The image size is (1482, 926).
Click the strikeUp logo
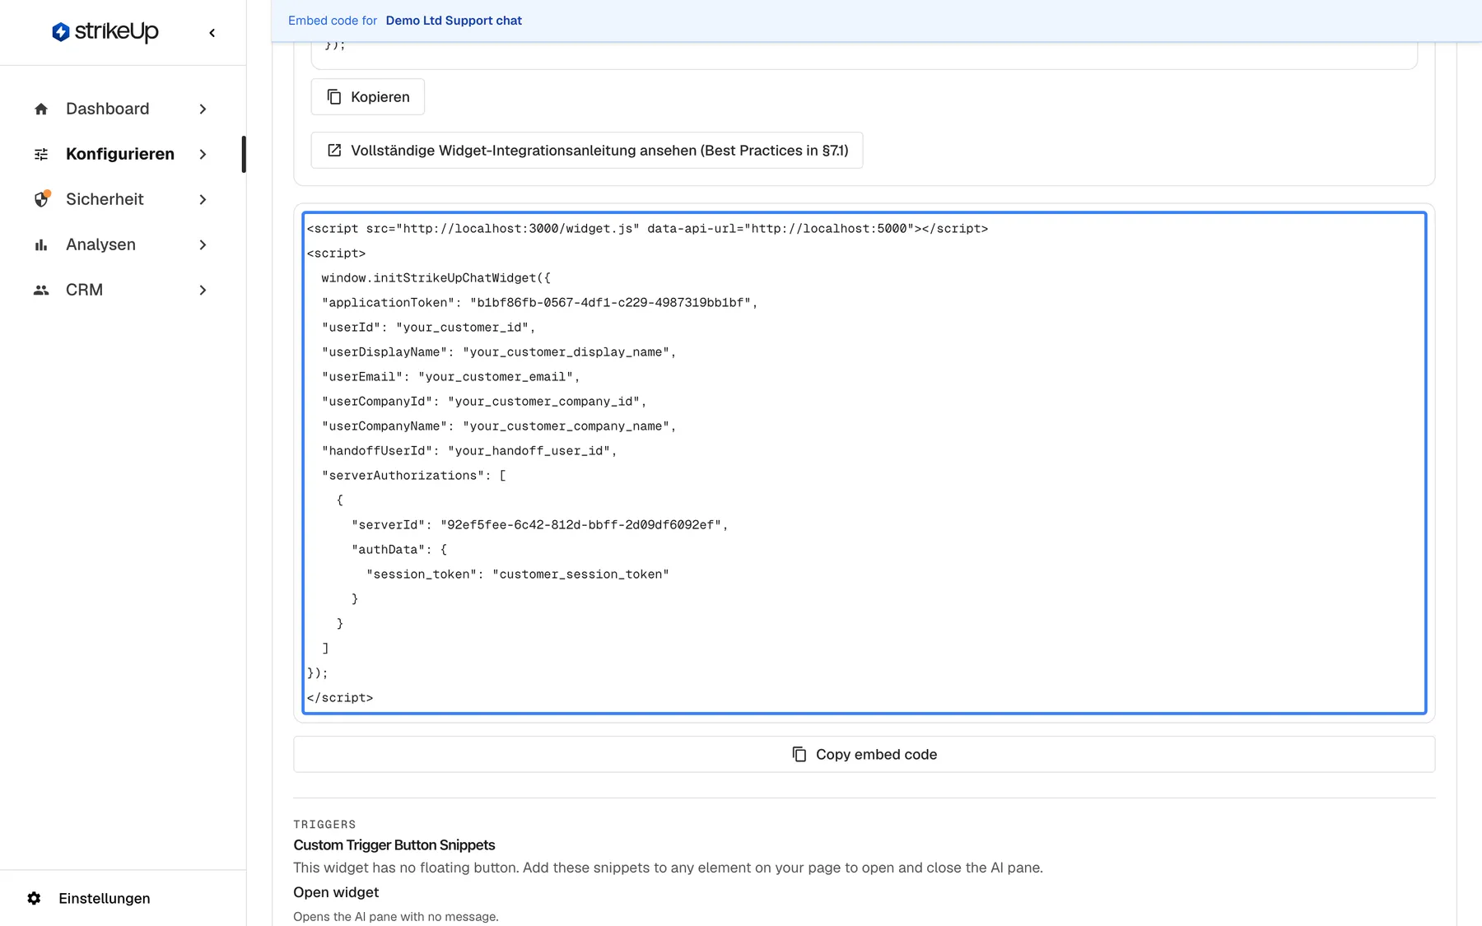(105, 32)
